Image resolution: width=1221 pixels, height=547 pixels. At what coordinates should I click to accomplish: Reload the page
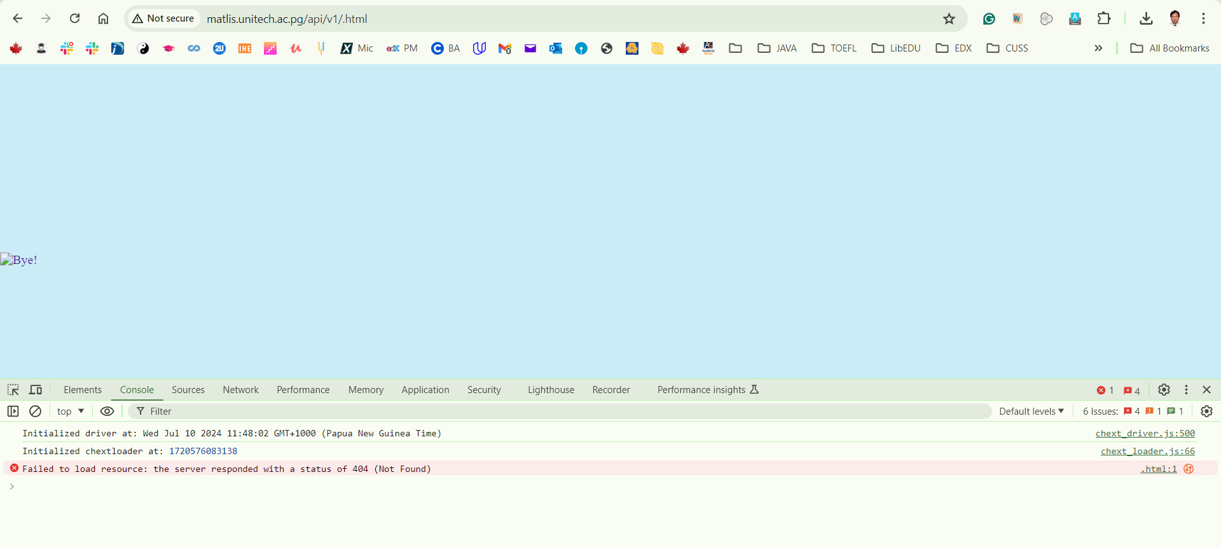click(x=75, y=18)
